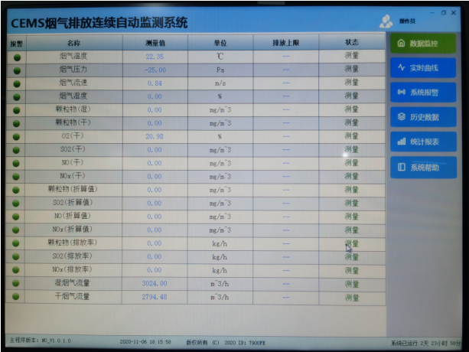
Task: Click the green alarm indicator for 烟气湿度
Action: [17, 97]
